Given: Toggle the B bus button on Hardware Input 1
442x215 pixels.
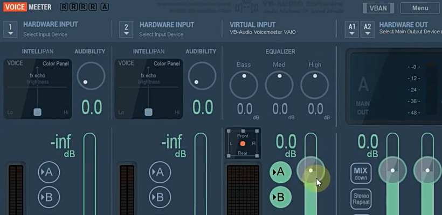Looking at the screenshot, I should [48, 197].
